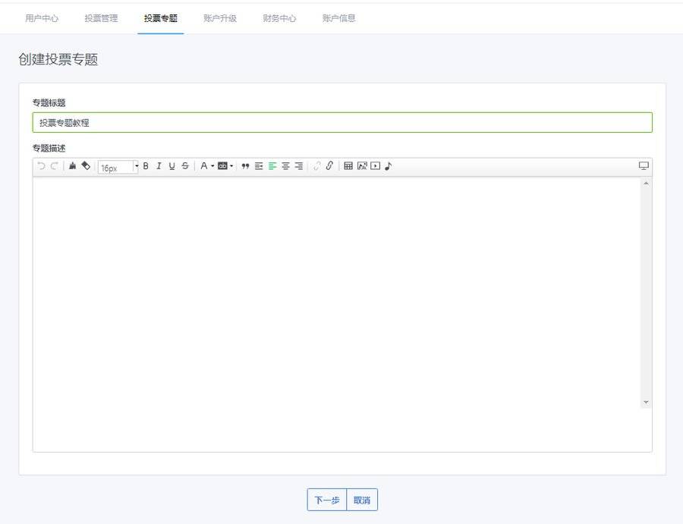This screenshot has height=524, width=683.
Task: Undo last edit in description editor
Action: (x=42, y=166)
